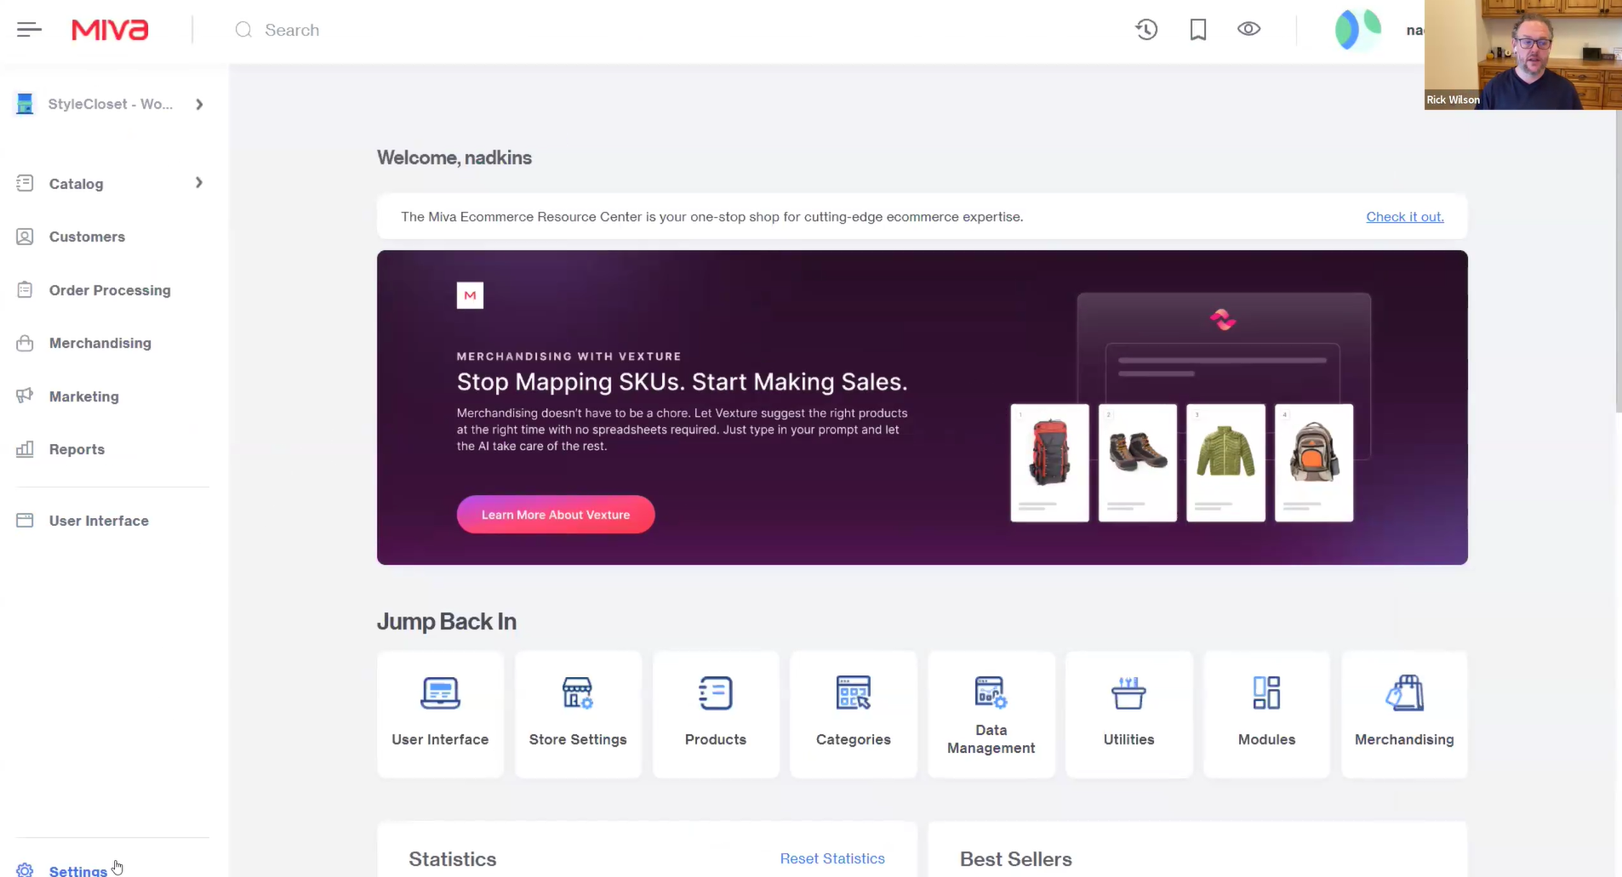Click the Reset Statistics link

click(832, 858)
